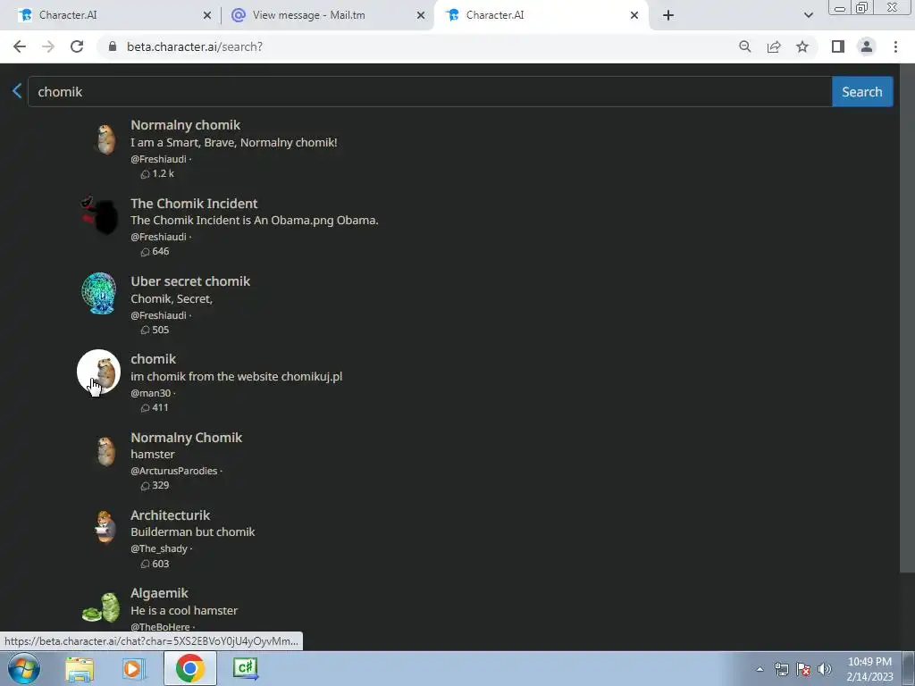Image resolution: width=915 pixels, height=686 pixels.
Task: Click the chat count icon next to 603
Action: pyautogui.click(x=146, y=565)
